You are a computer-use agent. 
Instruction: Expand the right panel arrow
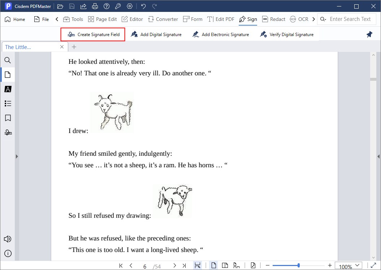point(378,156)
